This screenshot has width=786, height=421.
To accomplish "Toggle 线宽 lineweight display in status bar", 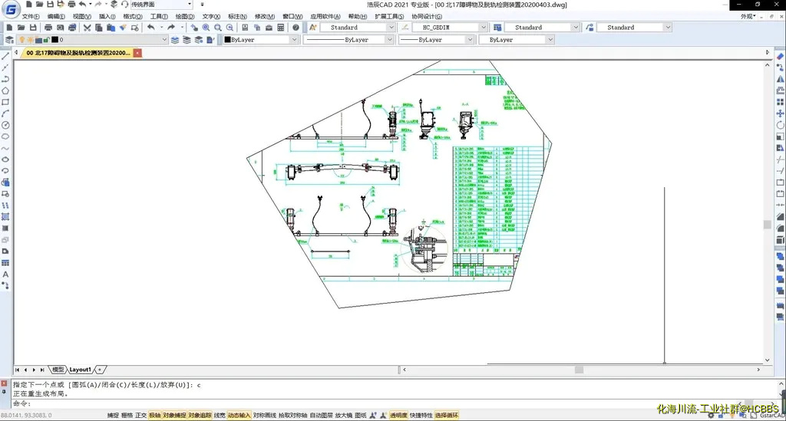I will tap(220, 416).
